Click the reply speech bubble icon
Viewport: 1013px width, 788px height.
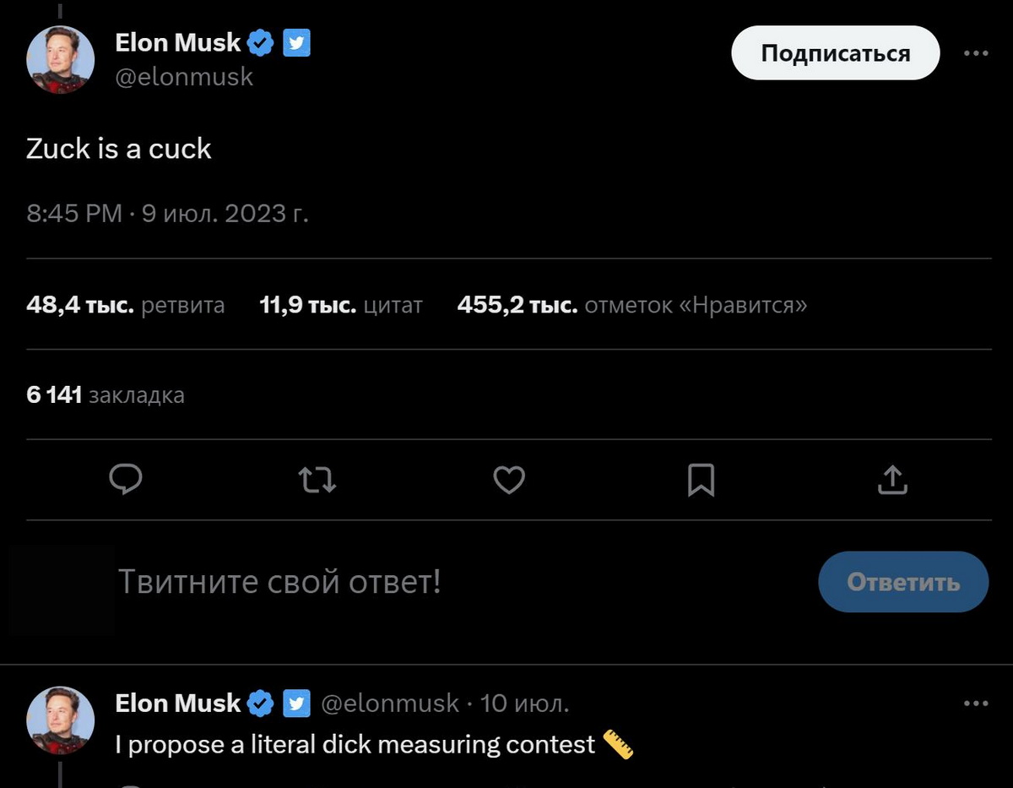point(126,480)
